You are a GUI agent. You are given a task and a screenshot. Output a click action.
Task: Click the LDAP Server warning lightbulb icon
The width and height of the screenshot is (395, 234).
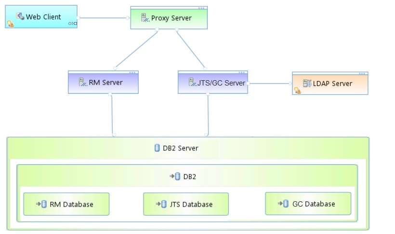[x=298, y=90]
